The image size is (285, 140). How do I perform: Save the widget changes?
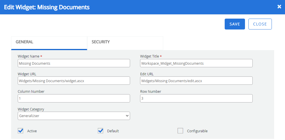click(x=235, y=24)
